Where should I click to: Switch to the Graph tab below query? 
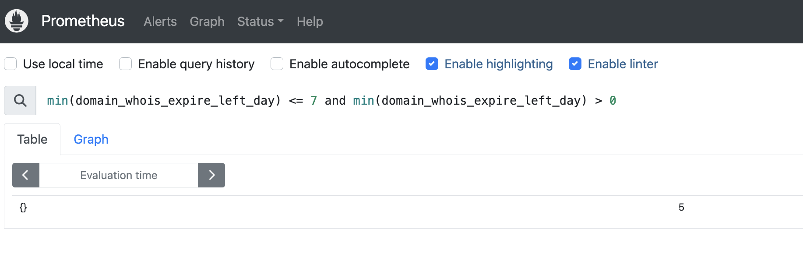[91, 139]
